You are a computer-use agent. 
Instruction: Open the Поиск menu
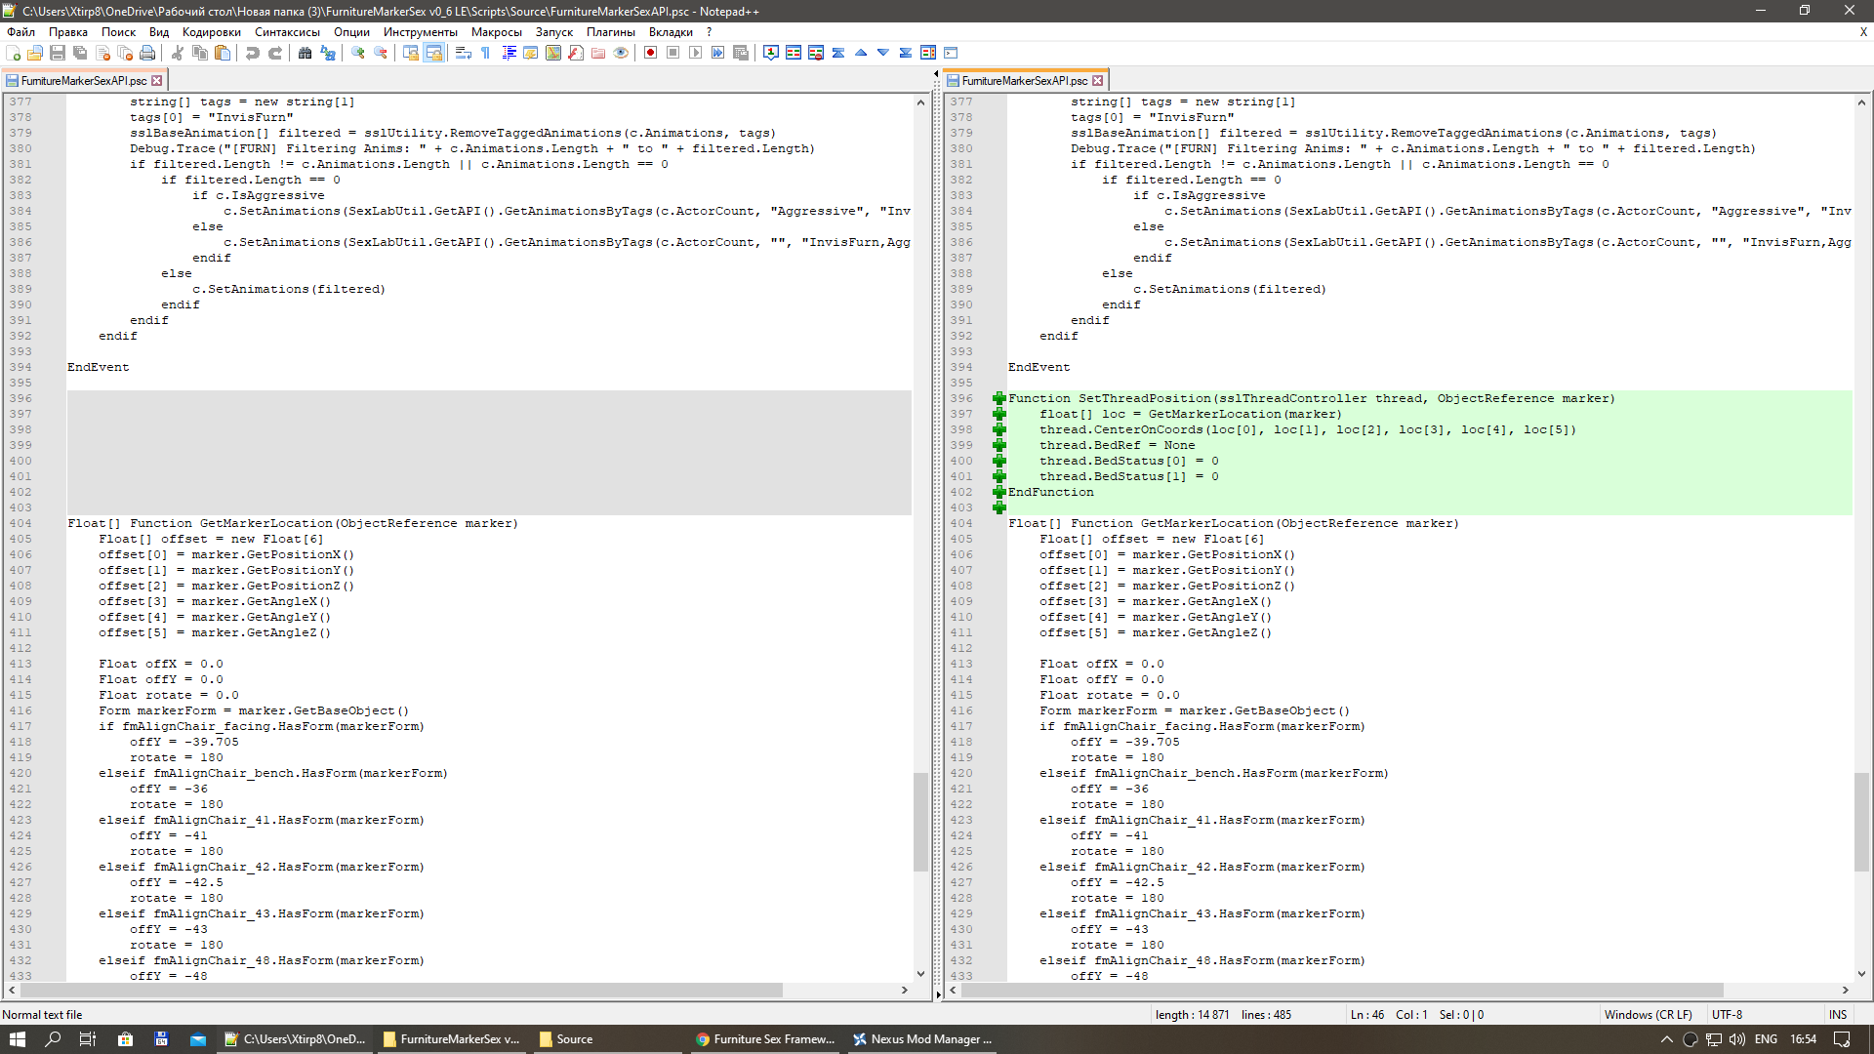pos(119,32)
